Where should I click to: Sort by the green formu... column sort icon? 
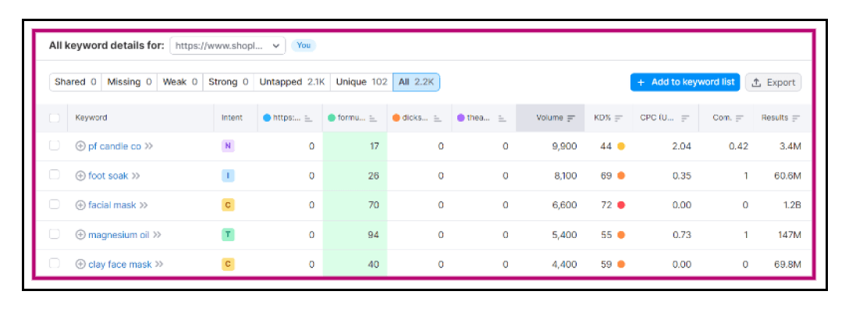pyautogui.click(x=373, y=118)
